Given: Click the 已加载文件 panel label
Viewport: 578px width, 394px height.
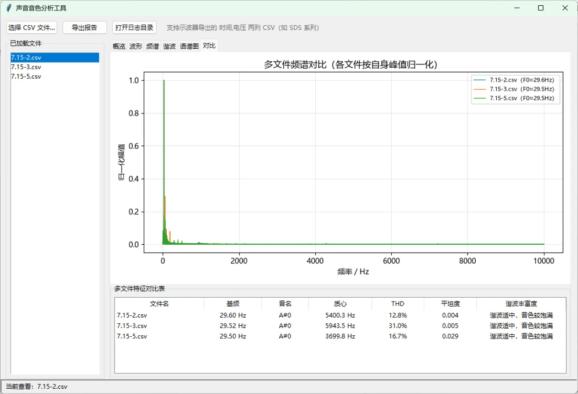Looking at the screenshot, I should [x=26, y=43].
